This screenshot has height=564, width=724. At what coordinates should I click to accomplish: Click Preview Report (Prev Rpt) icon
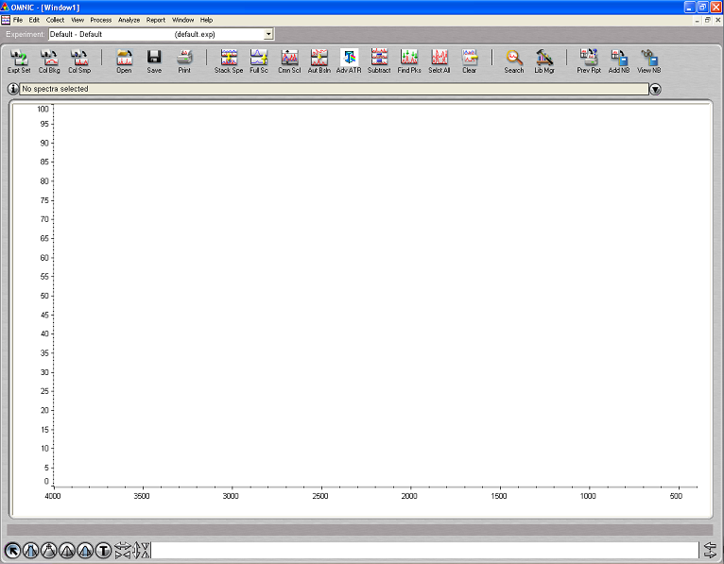(x=589, y=60)
